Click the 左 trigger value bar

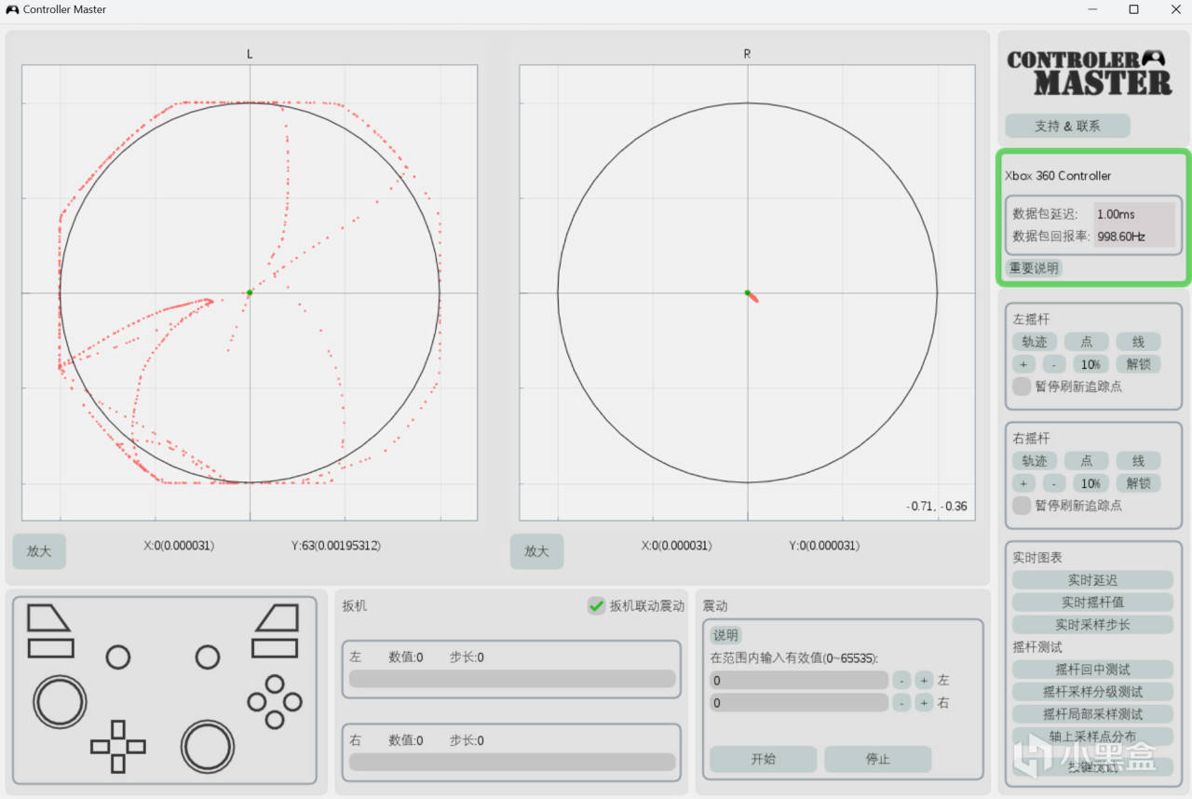[512, 679]
